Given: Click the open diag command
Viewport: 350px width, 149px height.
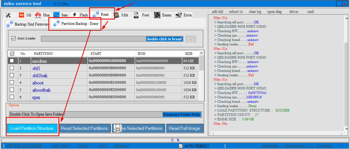Looking at the screenshot, I should pyautogui.click(x=274, y=12).
